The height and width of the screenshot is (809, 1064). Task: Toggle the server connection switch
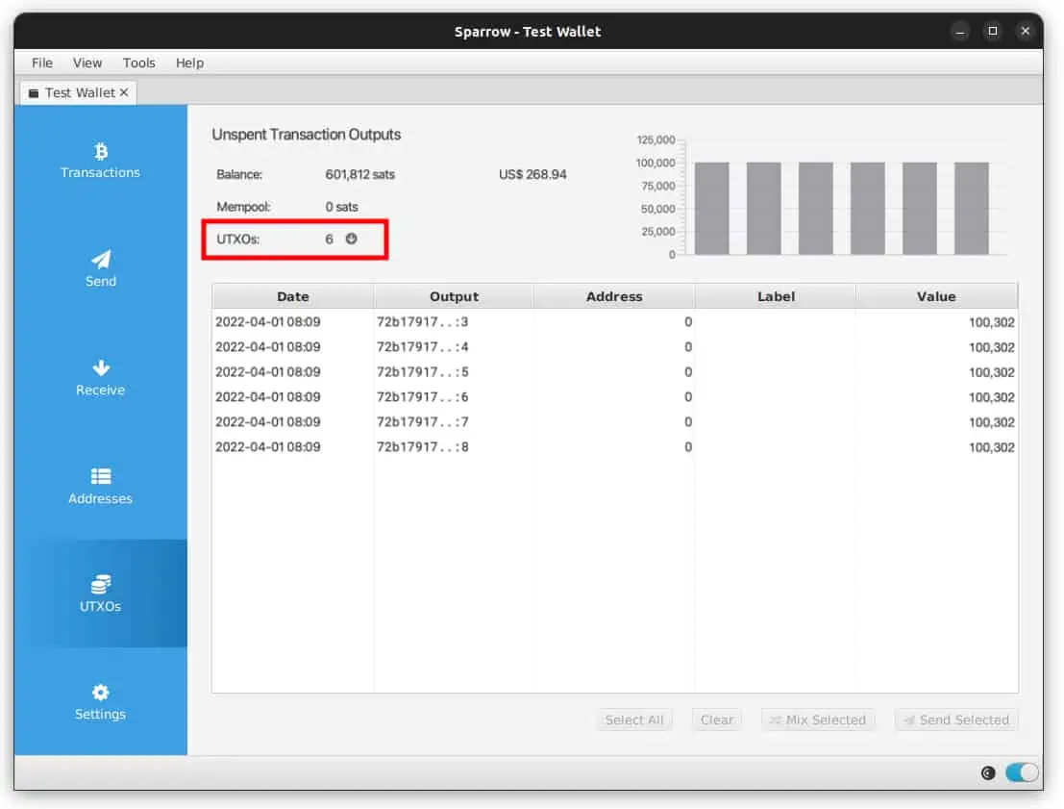1022,773
